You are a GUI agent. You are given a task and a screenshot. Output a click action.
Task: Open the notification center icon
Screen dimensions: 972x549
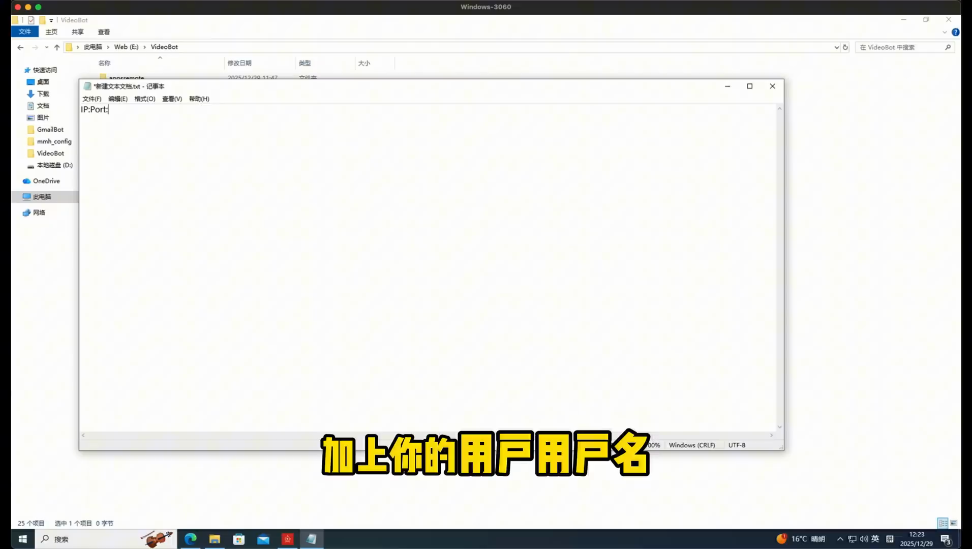946,539
